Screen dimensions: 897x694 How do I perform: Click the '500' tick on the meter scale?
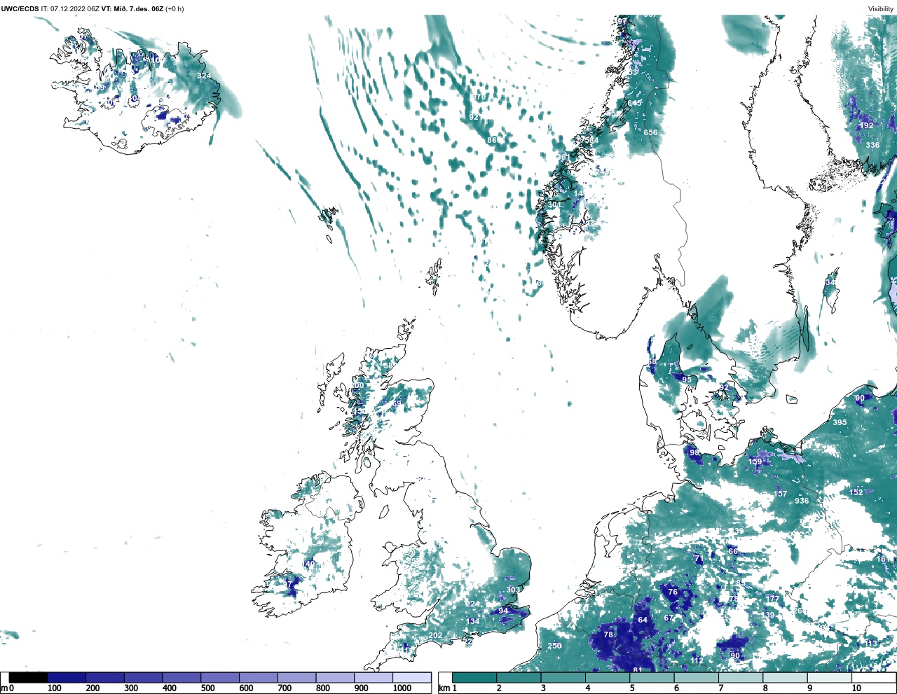coord(207,688)
